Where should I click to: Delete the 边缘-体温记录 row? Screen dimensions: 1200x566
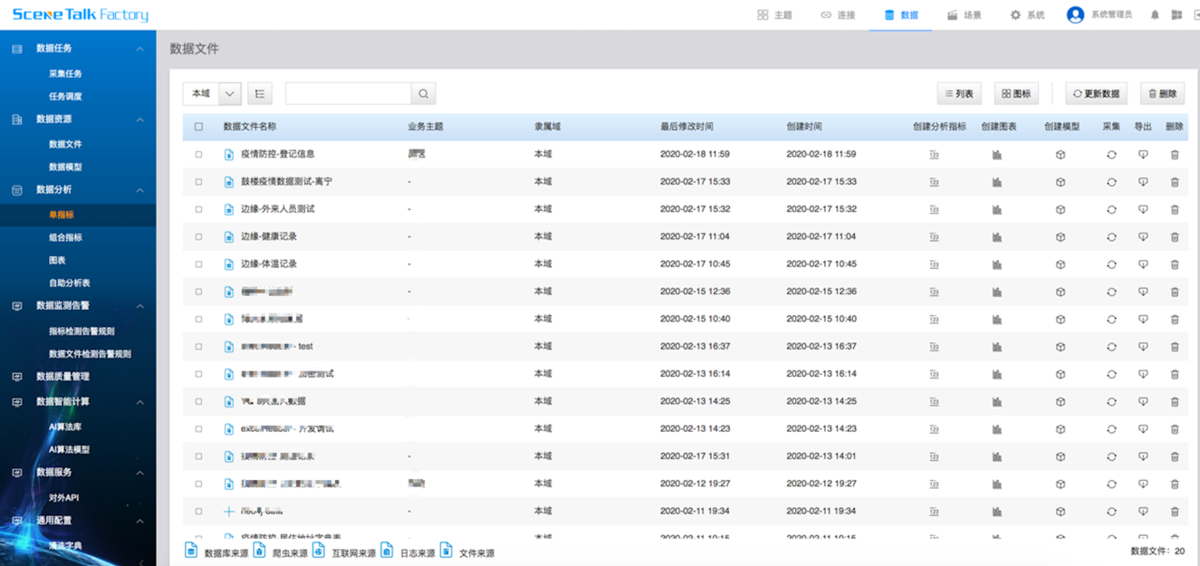[x=1175, y=264]
